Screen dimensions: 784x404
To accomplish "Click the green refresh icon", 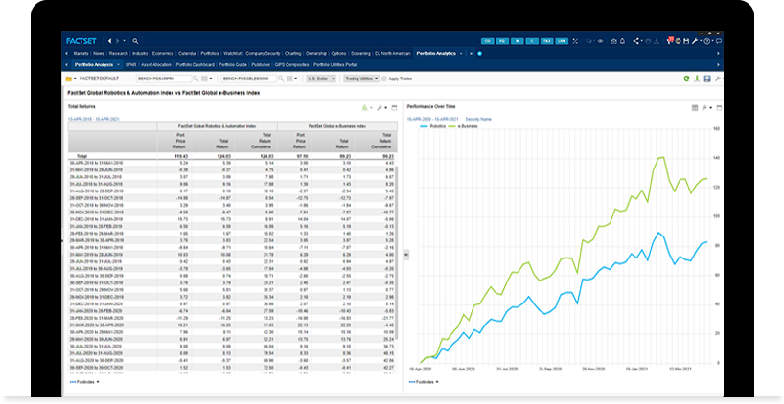I will (x=686, y=79).
